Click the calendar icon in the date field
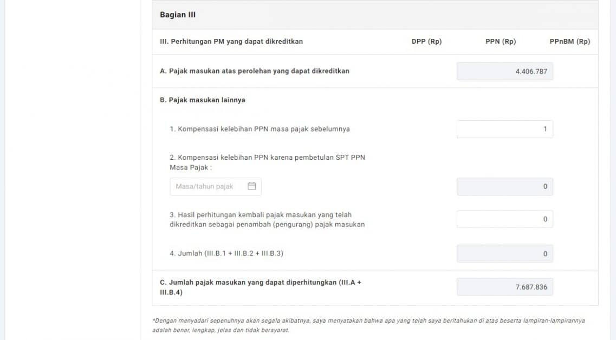Image resolution: width=616 pixels, height=340 pixels. pyautogui.click(x=251, y=186)
